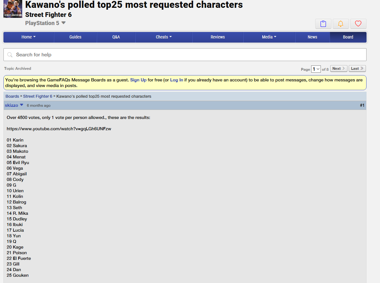
Task: Click the Search for help input field
Action: coord(185,55)
